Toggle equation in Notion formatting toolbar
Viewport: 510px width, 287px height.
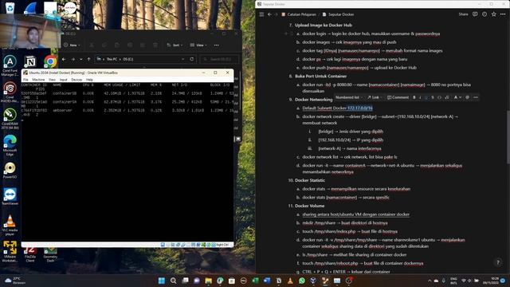click(446, 97)
